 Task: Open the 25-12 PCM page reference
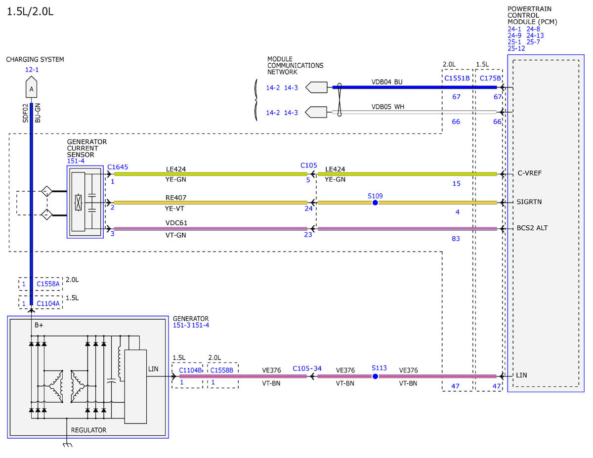pyautogui.click(x=516, y=48)
